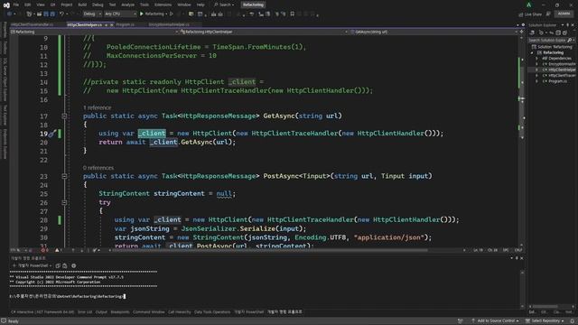Switch to the Command Window tab

tap(148, 312)
